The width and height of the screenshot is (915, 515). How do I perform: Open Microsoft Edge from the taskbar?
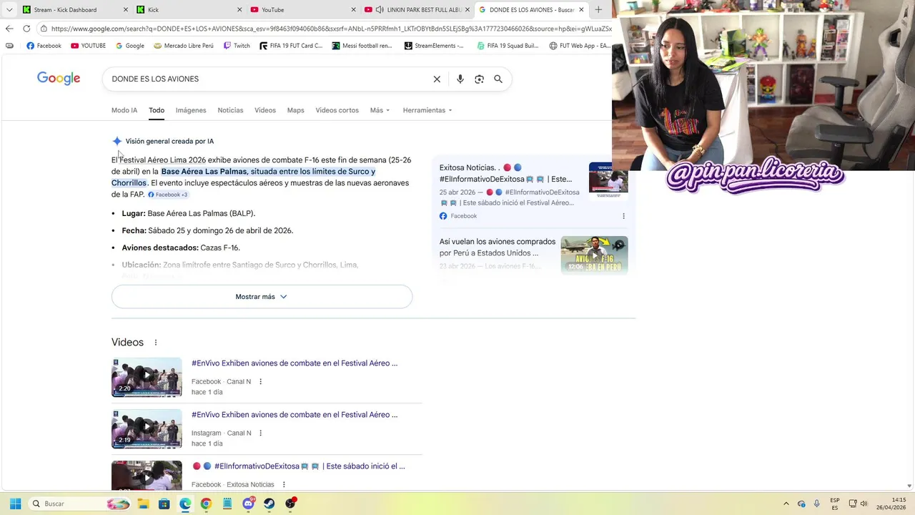click(185, 504)
